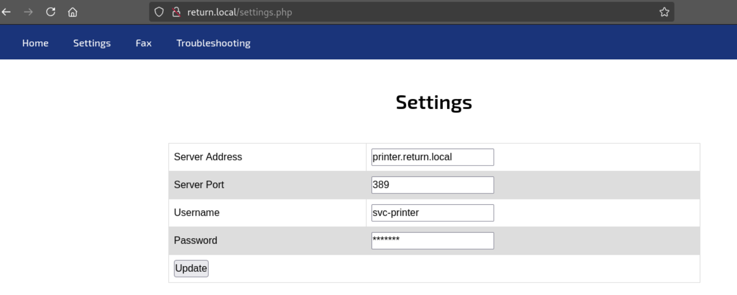
Task: Show site security info via lock icon
Action: coord(176,12)
